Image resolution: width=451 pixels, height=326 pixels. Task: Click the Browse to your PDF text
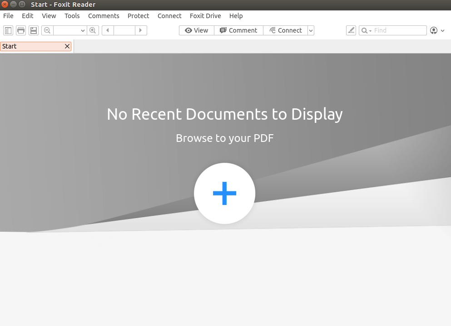click(225, 138)
